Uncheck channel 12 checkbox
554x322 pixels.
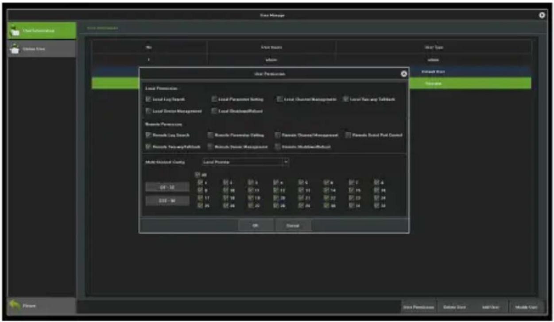click(x=275, y=190)
